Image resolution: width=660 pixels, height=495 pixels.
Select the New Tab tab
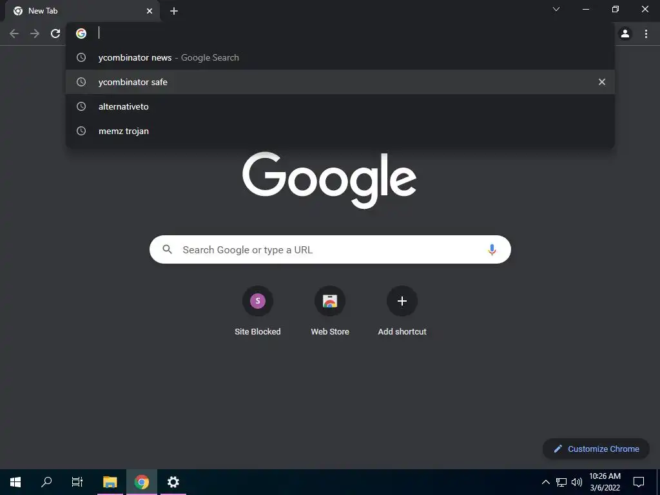click(82, 11)
